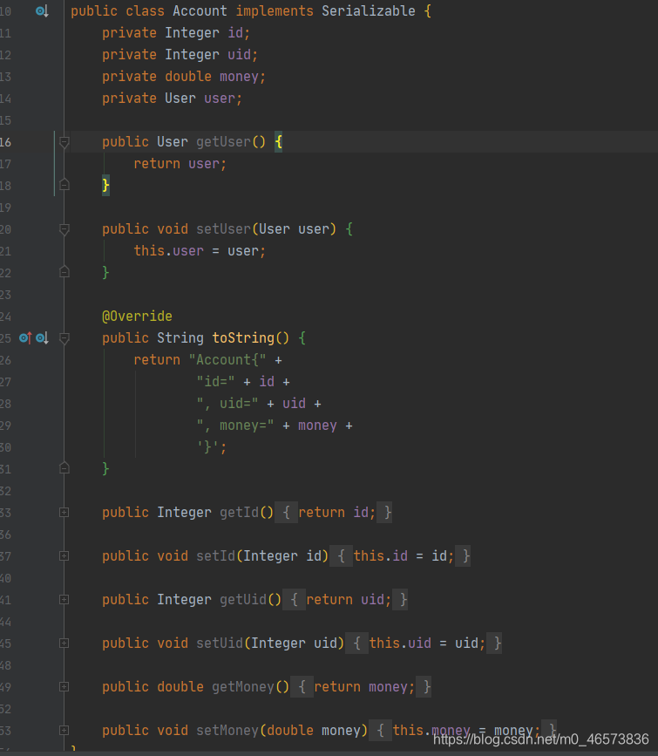Viewport: 658px width, 756px height.
Task: Click the string literal ", money="
Action: point(235,426)
